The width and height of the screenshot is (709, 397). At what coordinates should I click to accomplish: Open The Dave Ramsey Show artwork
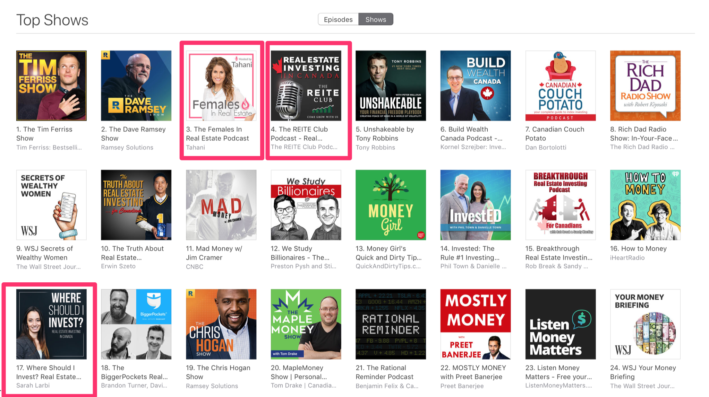click(136, 86)
